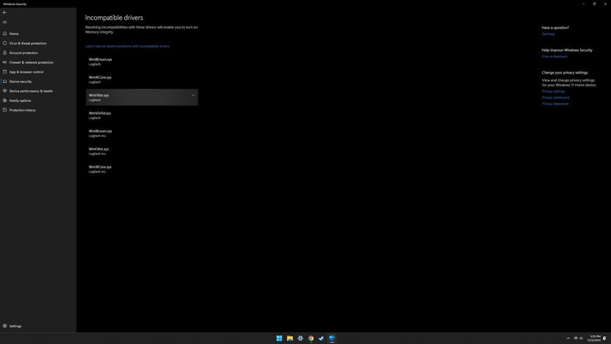Open Settings gear in taskbar
The width and height of the screenshot is (611, 344).
click(300, 338)
